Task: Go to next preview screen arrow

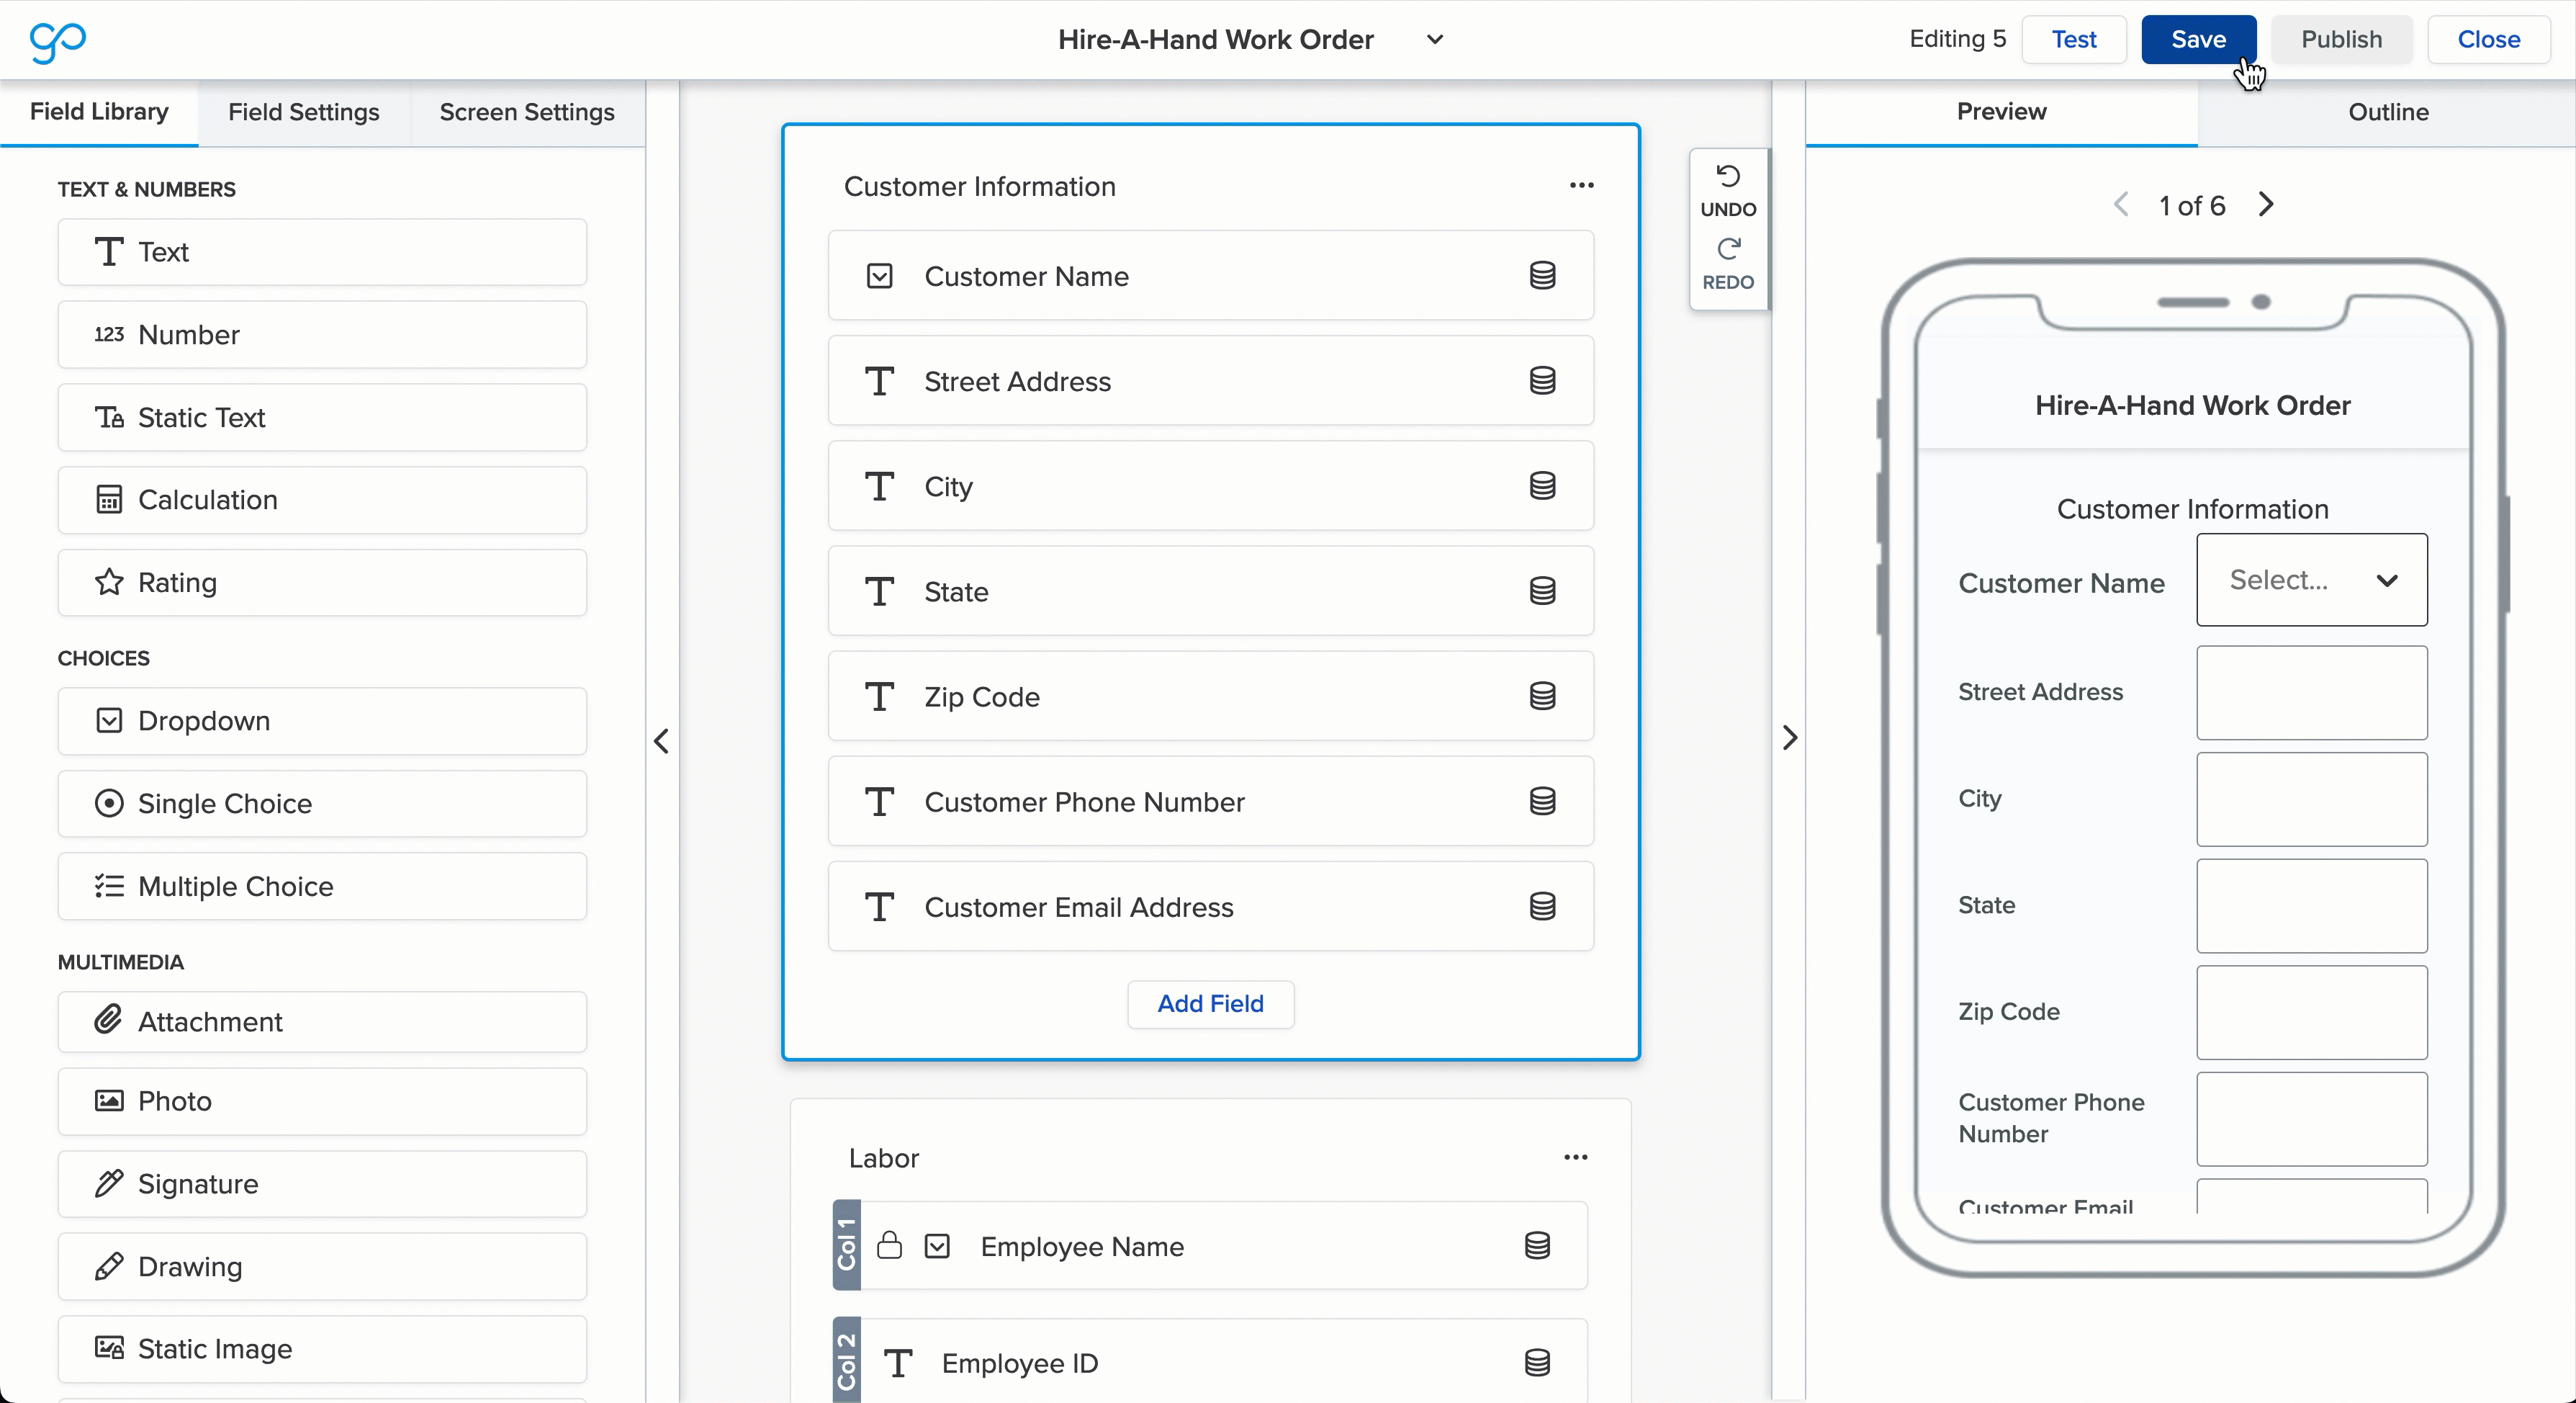Action: coord(2266,205)
